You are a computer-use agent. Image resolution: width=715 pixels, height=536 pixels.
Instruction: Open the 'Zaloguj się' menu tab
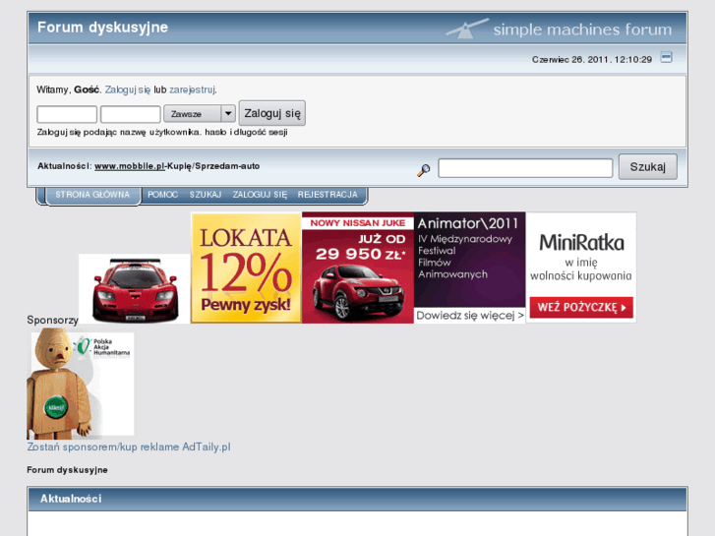click(260, 195)
